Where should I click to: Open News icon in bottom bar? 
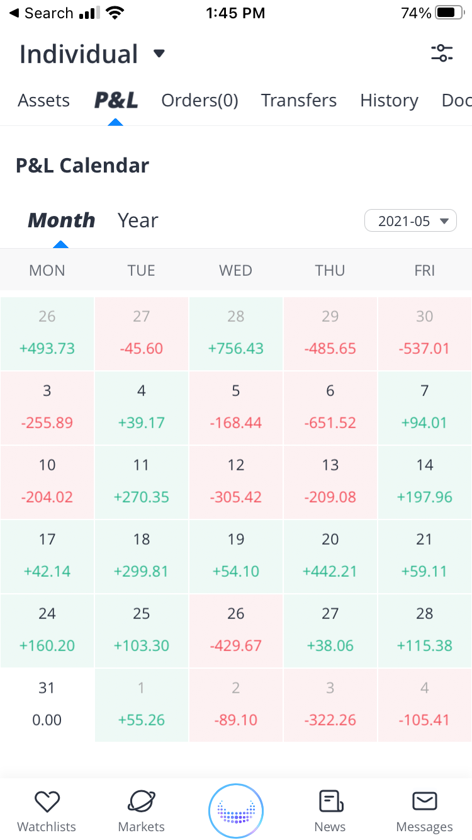pyautogui.click(x=330, y=802)
